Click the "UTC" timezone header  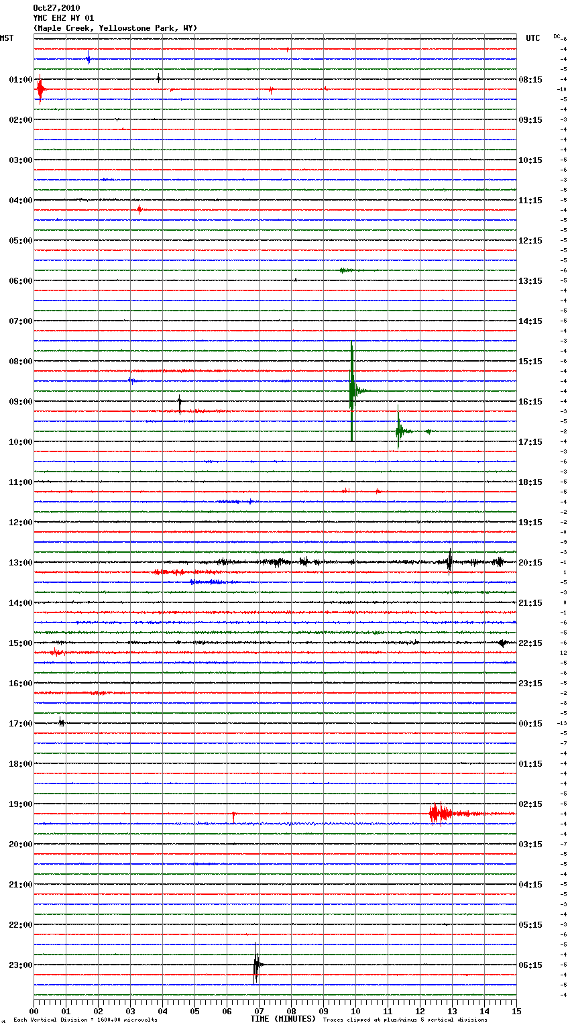click(533, 38)
